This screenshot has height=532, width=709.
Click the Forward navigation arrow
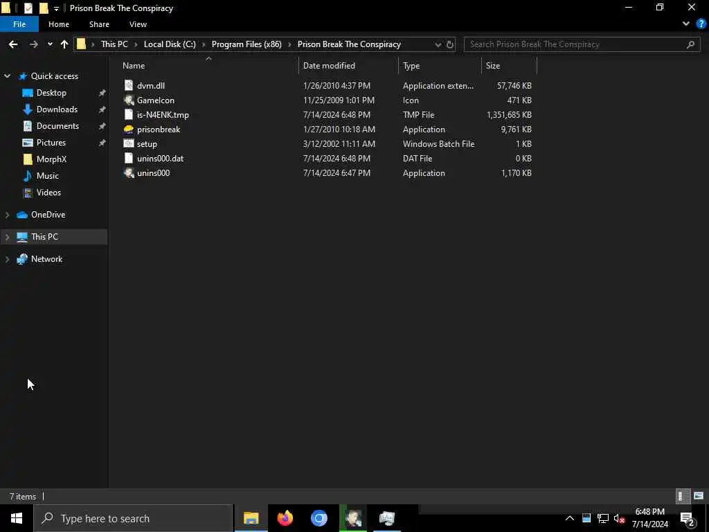[33, 44]
